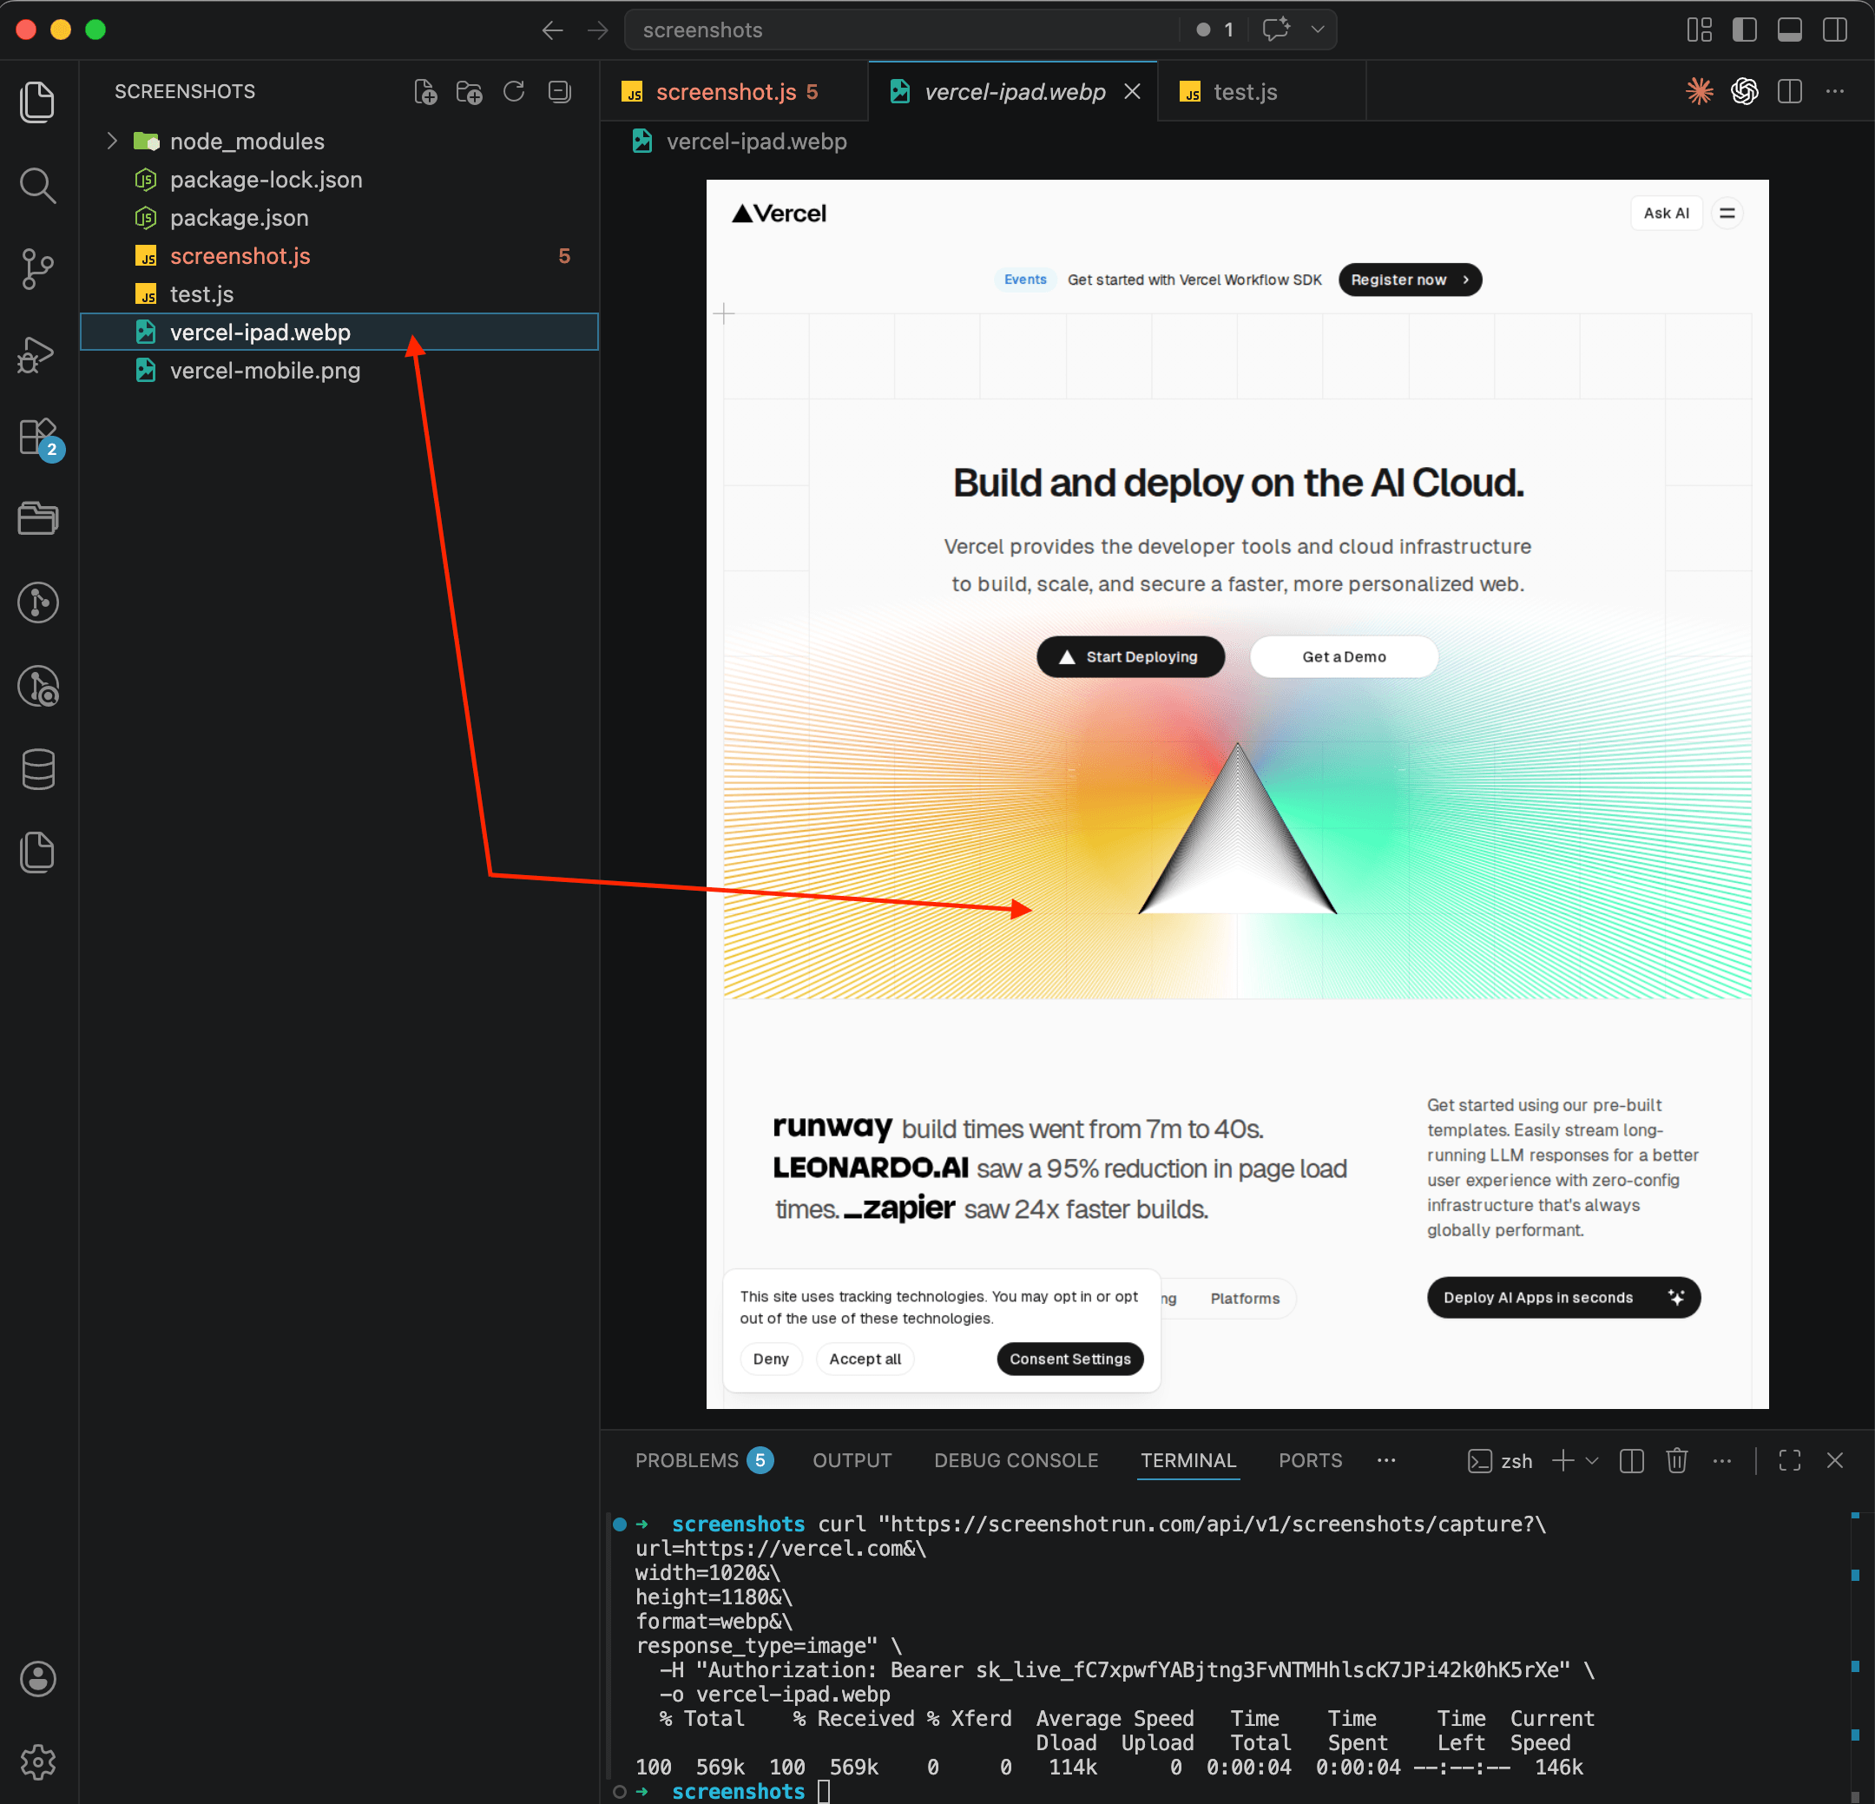
Task: Open Run and Debug view
Action: pyautogui.click(x=37, y=354)
